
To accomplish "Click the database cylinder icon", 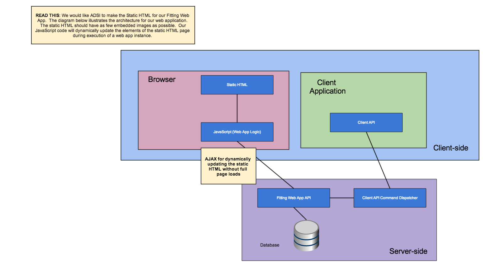I will (306, 236).
